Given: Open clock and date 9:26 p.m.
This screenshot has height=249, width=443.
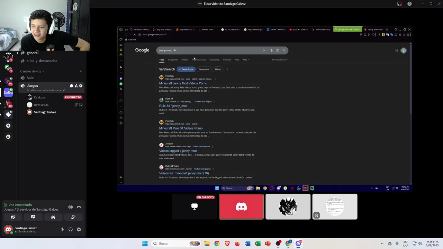Looking at the screenshot, I should (x=432, y=243).
